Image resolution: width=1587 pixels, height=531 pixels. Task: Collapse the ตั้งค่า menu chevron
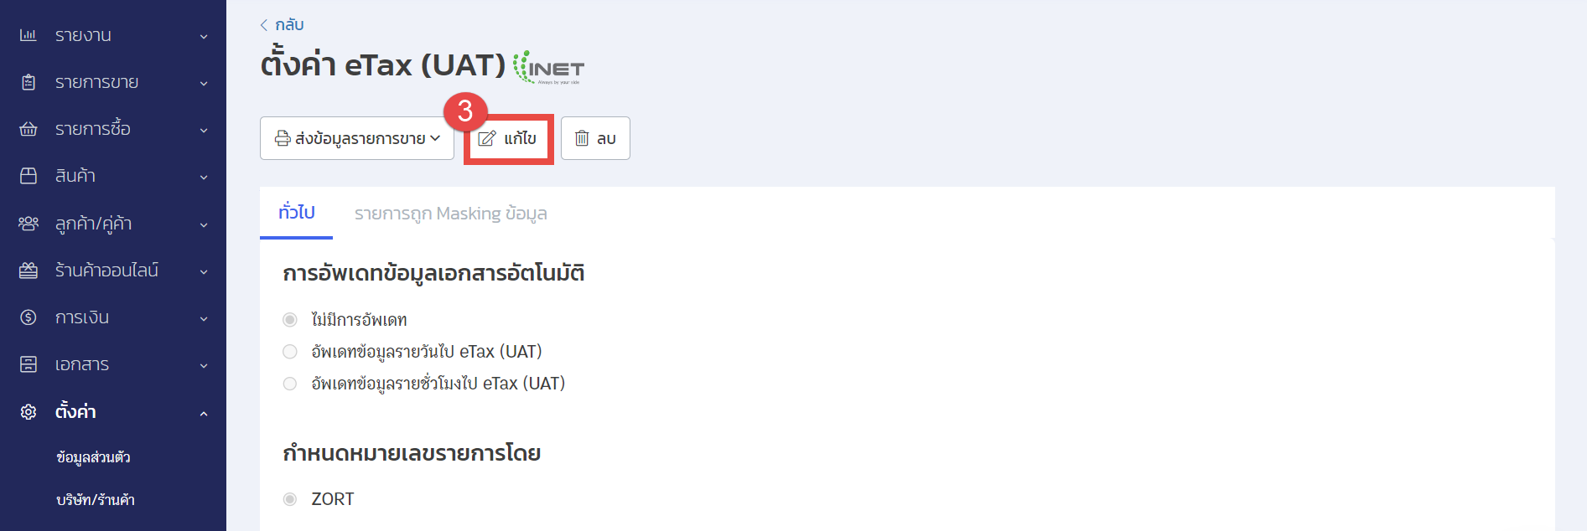coord(204,413)
